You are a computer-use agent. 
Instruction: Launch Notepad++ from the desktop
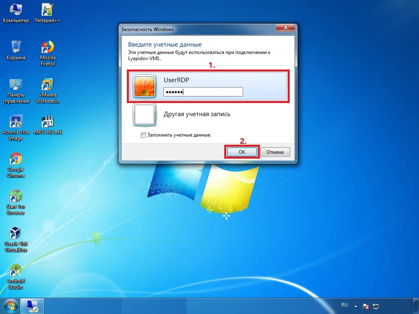click(47, 13)
